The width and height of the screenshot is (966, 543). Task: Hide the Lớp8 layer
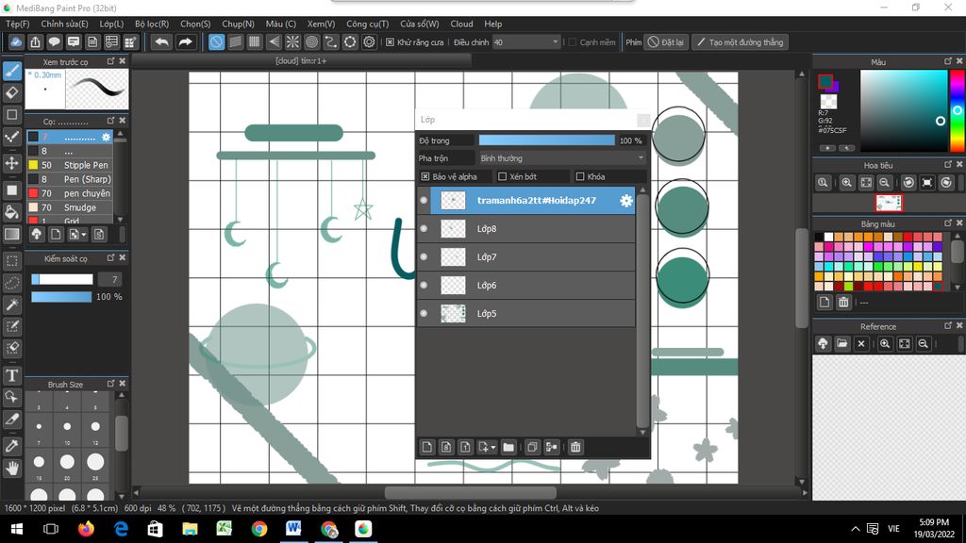[x=424, y=228]
